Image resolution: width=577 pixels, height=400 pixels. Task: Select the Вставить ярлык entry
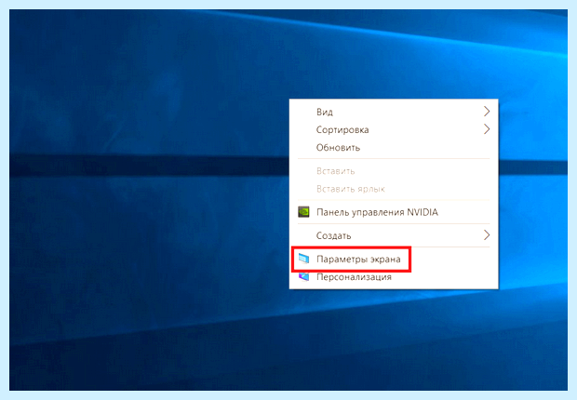[x=394, y=189]
